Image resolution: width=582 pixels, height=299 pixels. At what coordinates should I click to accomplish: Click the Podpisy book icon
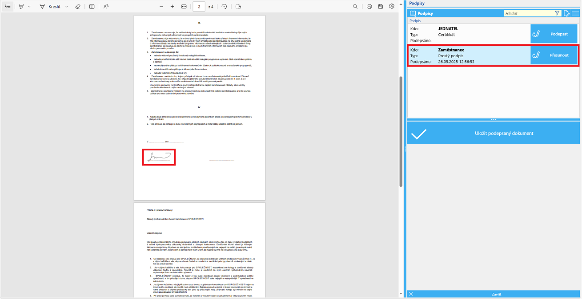413,13
